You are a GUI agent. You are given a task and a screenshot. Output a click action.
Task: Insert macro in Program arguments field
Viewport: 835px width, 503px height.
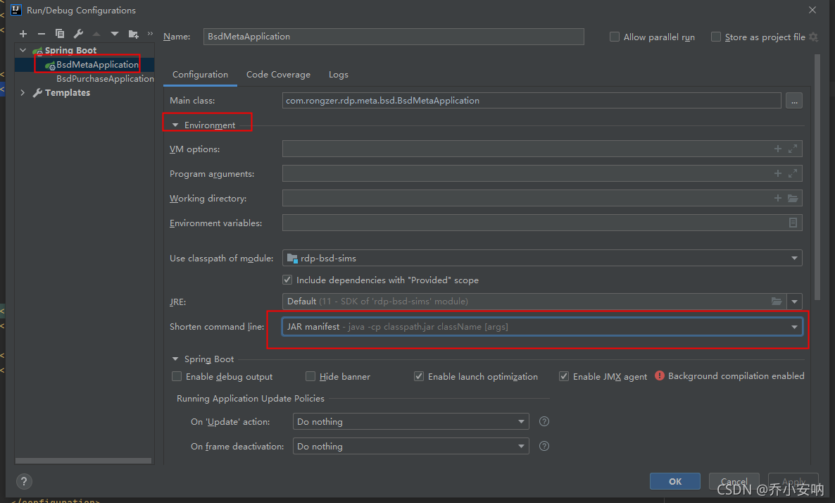click(x=777, y=174)
